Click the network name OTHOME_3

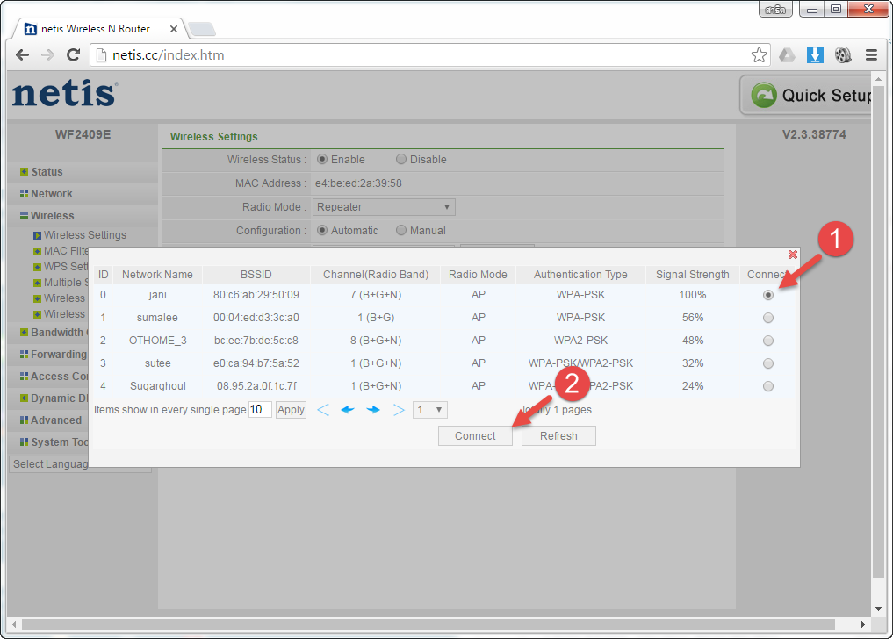[x=158, y=341]
